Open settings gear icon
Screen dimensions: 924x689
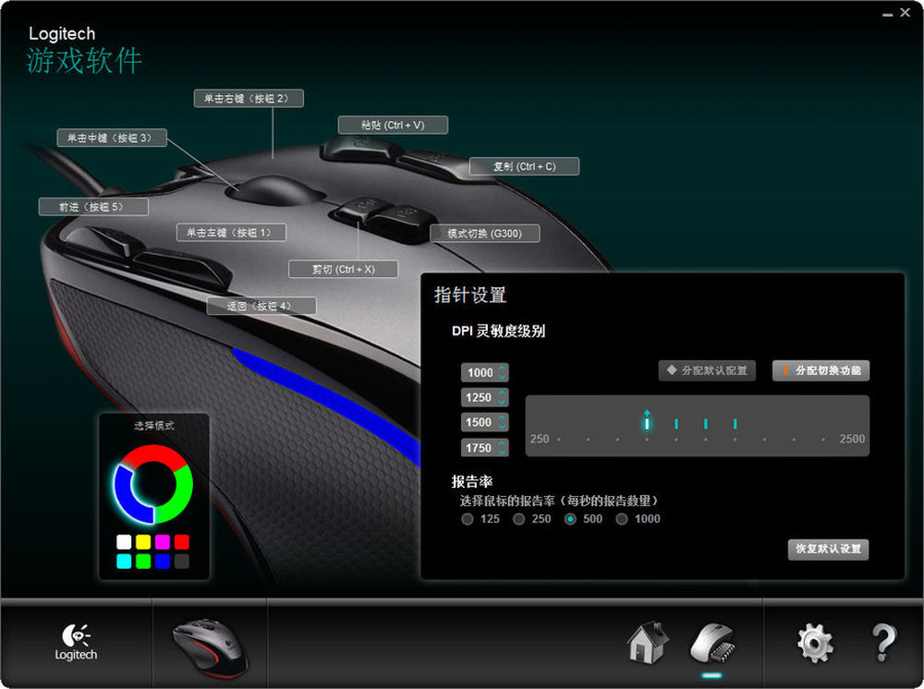click(816, 643)
